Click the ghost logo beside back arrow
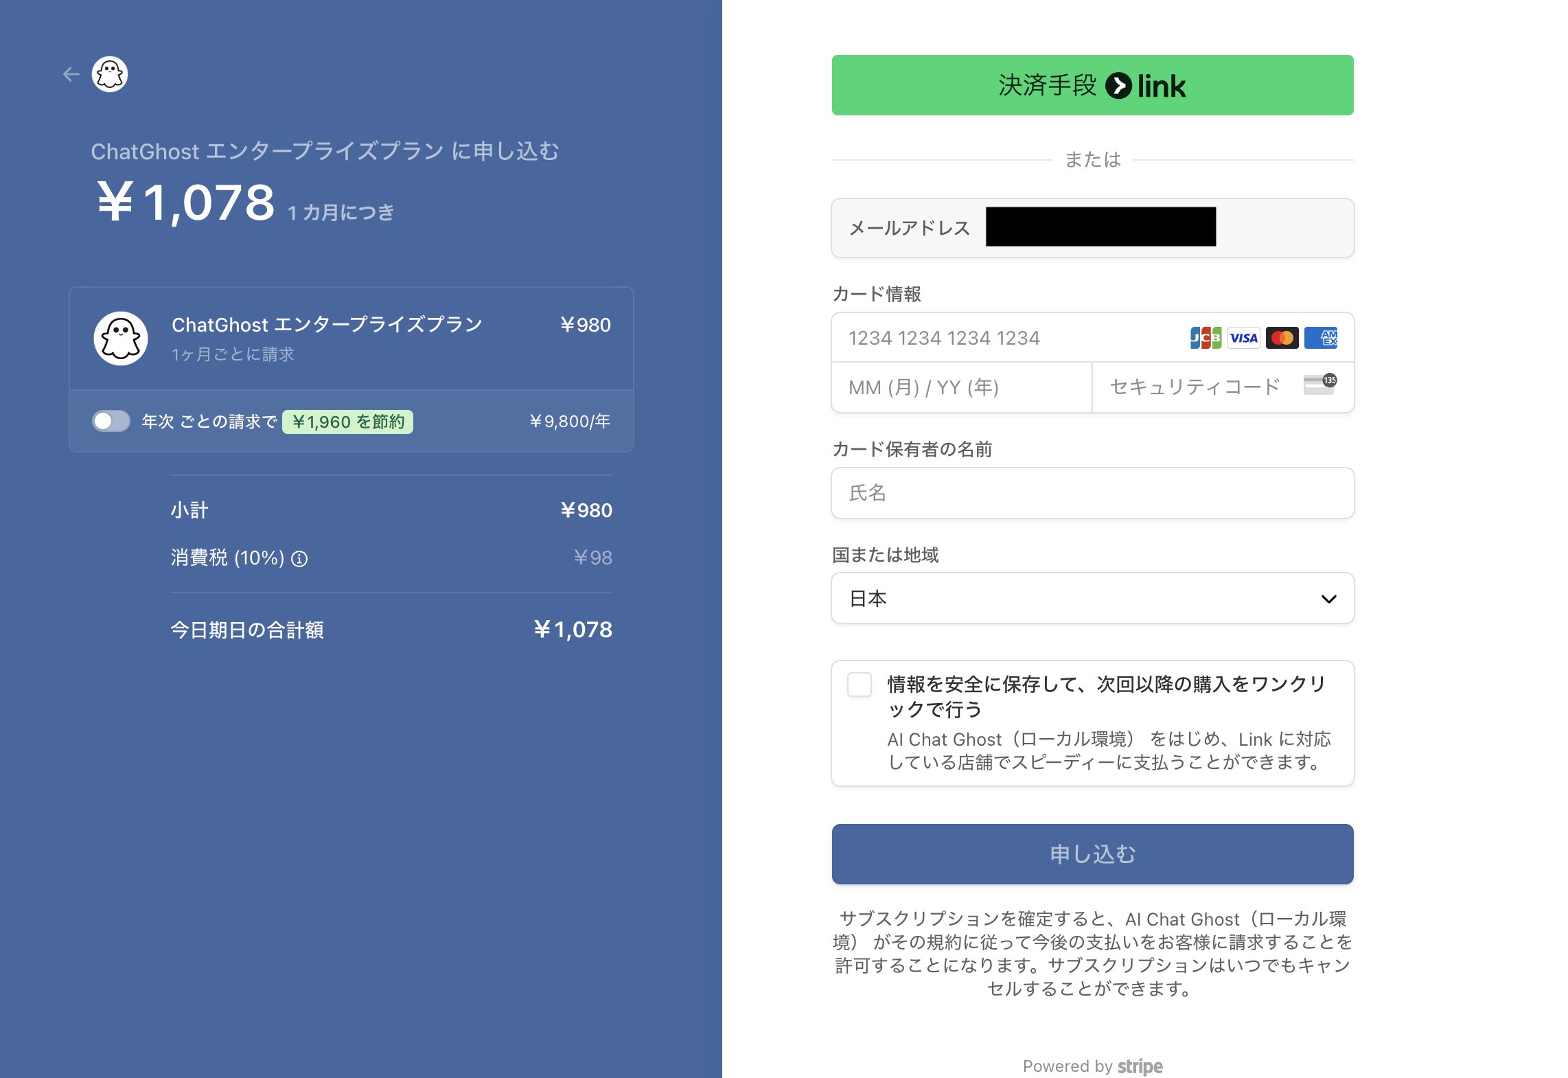This screenshot has height=1078, width=1568. coord(110,74)
